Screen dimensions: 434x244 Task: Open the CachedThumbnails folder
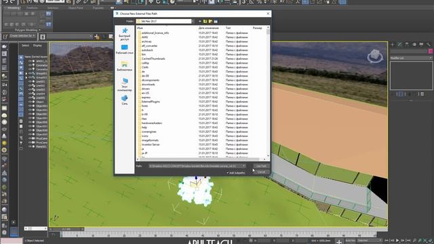point(153,59)
